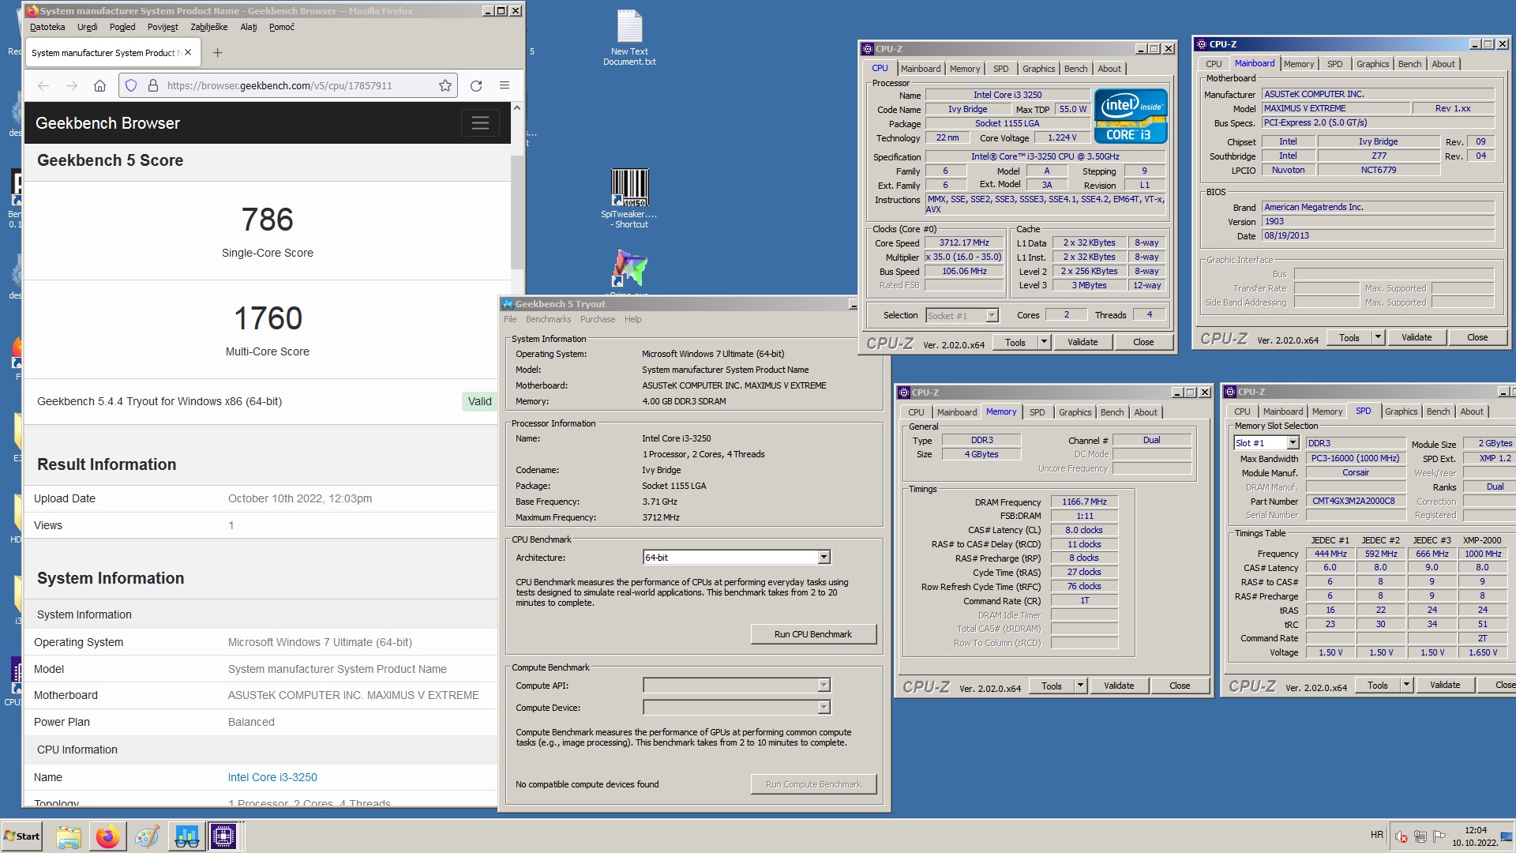1516x853 pixels.
Task: Open Benchmarks menu in Geekbench Tryout
Action: 548,319
